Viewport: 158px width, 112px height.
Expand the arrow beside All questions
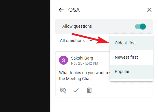(x=91, y=41)
